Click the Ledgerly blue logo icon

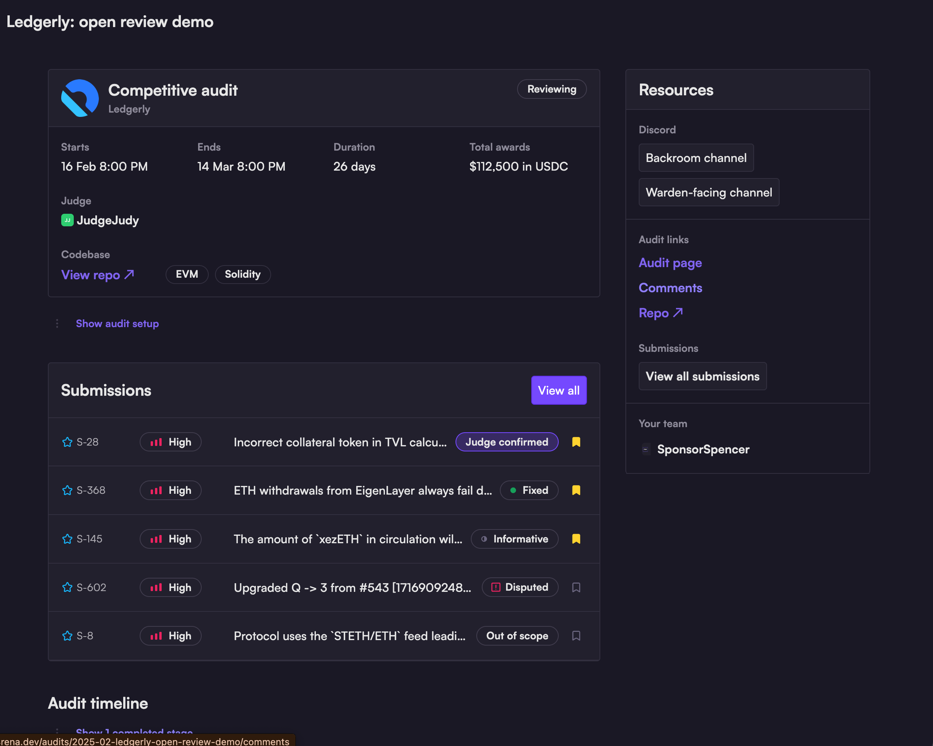(80, 98)
